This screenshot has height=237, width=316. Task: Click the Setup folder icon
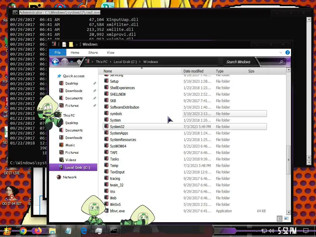(106, 81)
